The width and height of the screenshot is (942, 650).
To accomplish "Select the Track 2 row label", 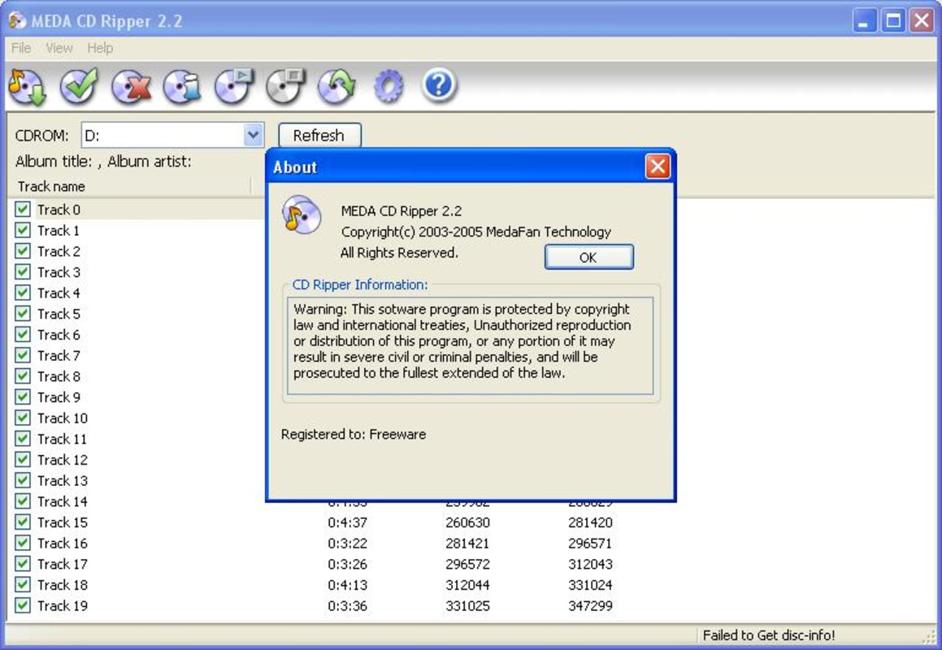I will pyautogui.click(x=59, y=251).
